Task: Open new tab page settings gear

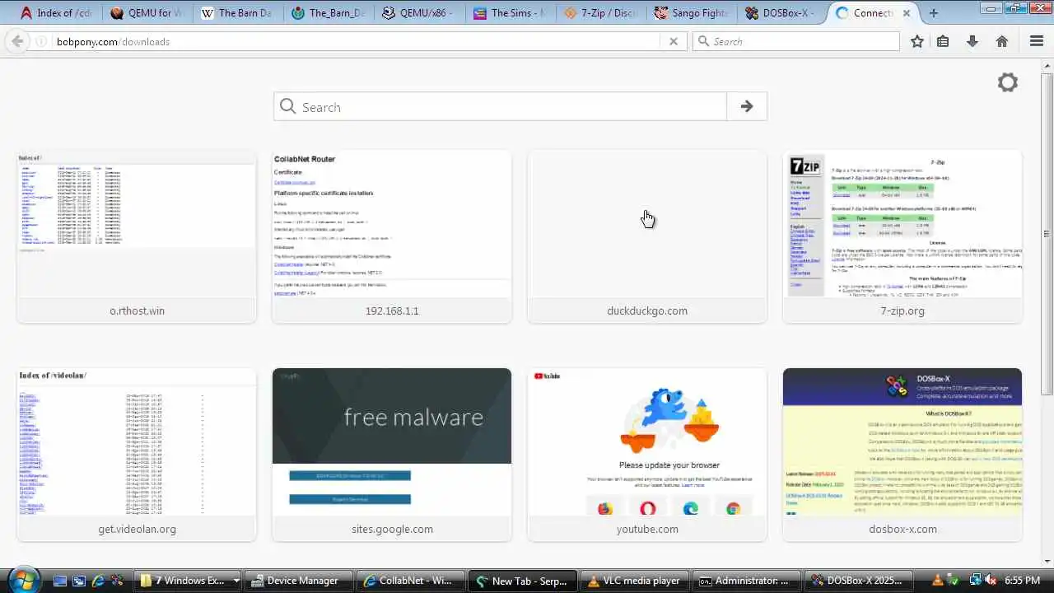Action: (x=1008, y=82)
